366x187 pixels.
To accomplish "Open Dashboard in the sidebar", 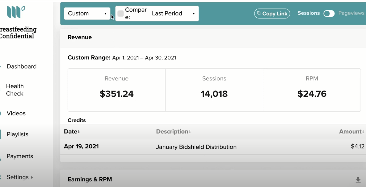I will [x=22, y=66].
